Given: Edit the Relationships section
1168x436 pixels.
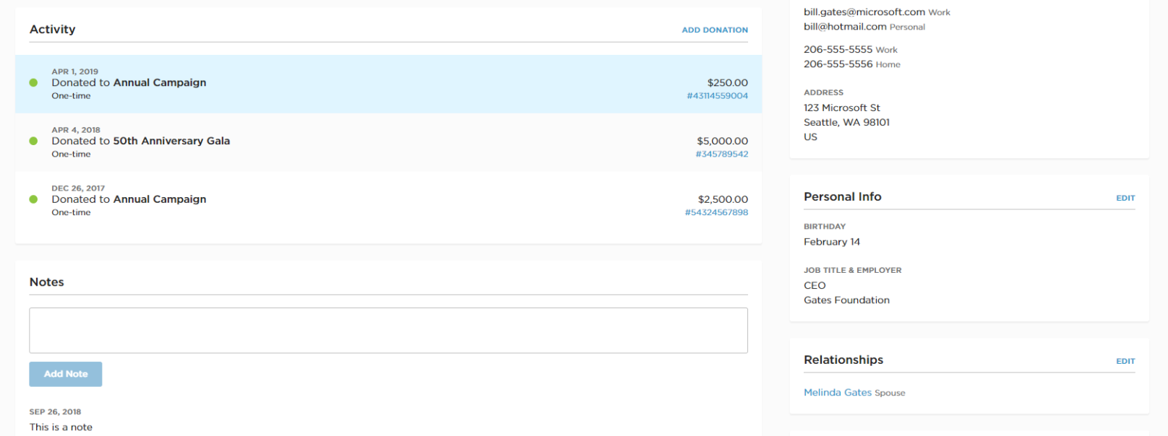Looking at the screenshot, I should click(1125, 361).
